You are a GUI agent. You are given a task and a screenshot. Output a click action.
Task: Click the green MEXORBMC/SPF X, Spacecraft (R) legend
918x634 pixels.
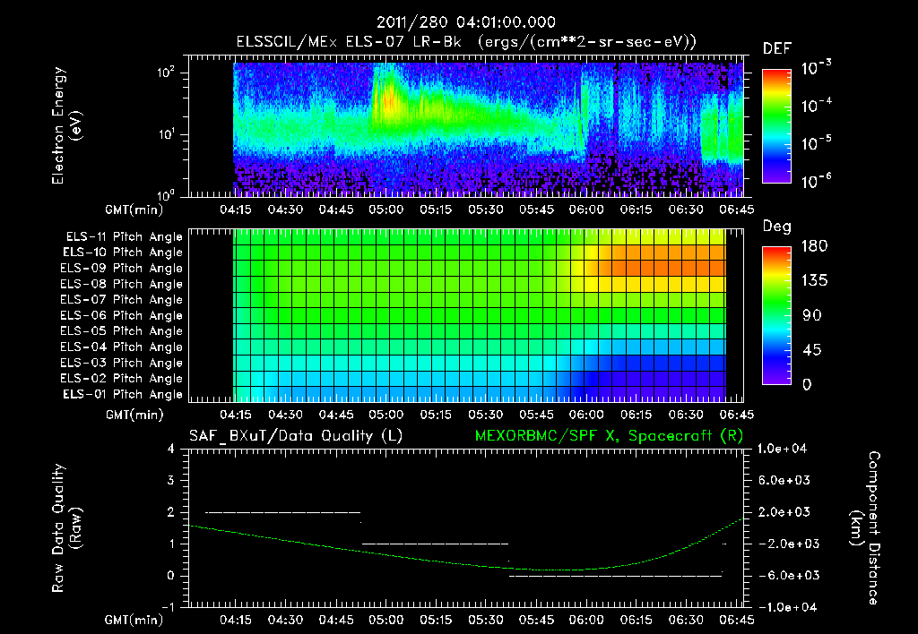coord(609,436)
